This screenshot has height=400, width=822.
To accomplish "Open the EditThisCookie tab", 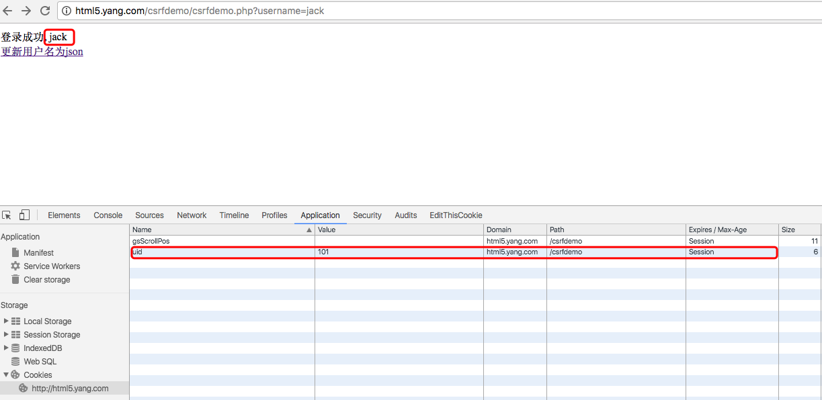I will pyautogui.click(x=456, y=215).
